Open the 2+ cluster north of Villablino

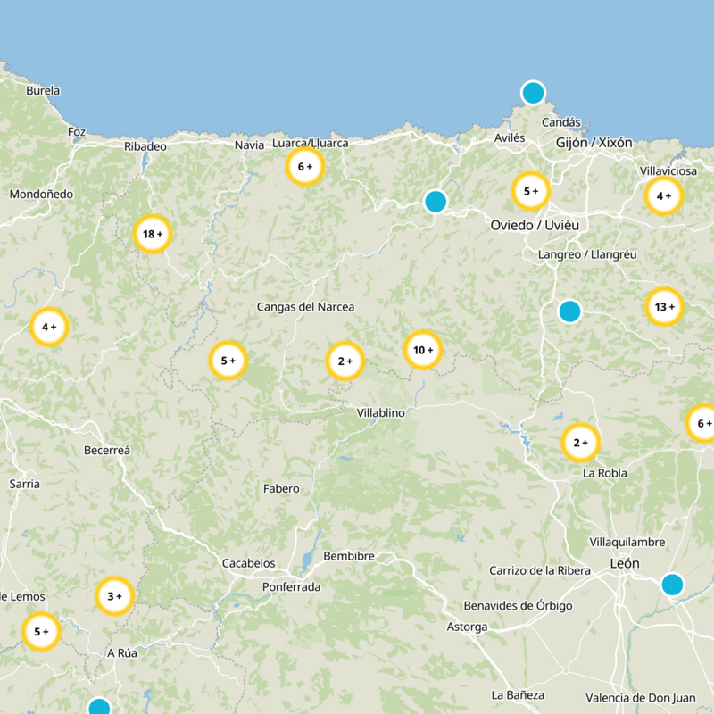(x=345, y=361)
